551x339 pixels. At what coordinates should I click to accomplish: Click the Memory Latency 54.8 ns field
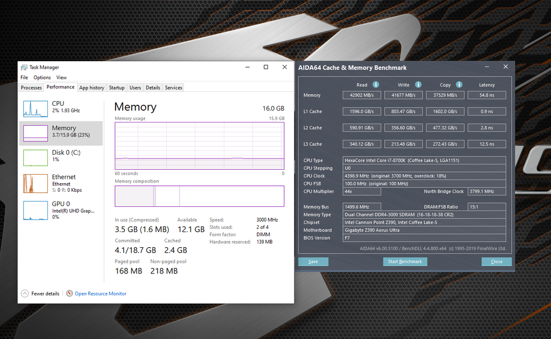pos(486,95)
